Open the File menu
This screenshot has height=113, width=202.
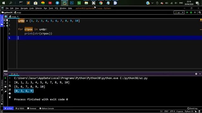click(7, 8)
